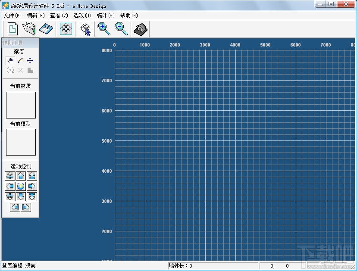Click the 当前材质 material preview box
The image size is (357, 271).
click(x=21, y=105)
